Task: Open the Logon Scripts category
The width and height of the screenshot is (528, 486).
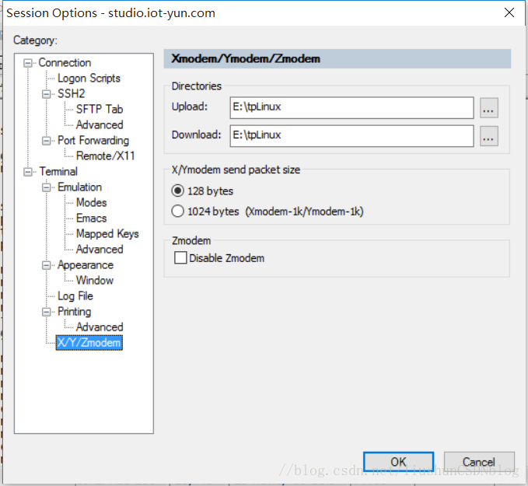Action: tap(89, 78)
